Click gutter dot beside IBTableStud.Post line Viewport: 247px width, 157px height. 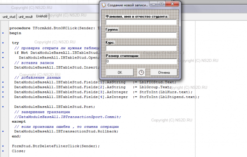tap(3, 107)
